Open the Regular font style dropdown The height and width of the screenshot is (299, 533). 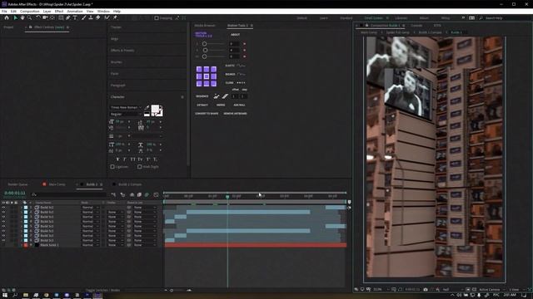(x=126, y=115)
